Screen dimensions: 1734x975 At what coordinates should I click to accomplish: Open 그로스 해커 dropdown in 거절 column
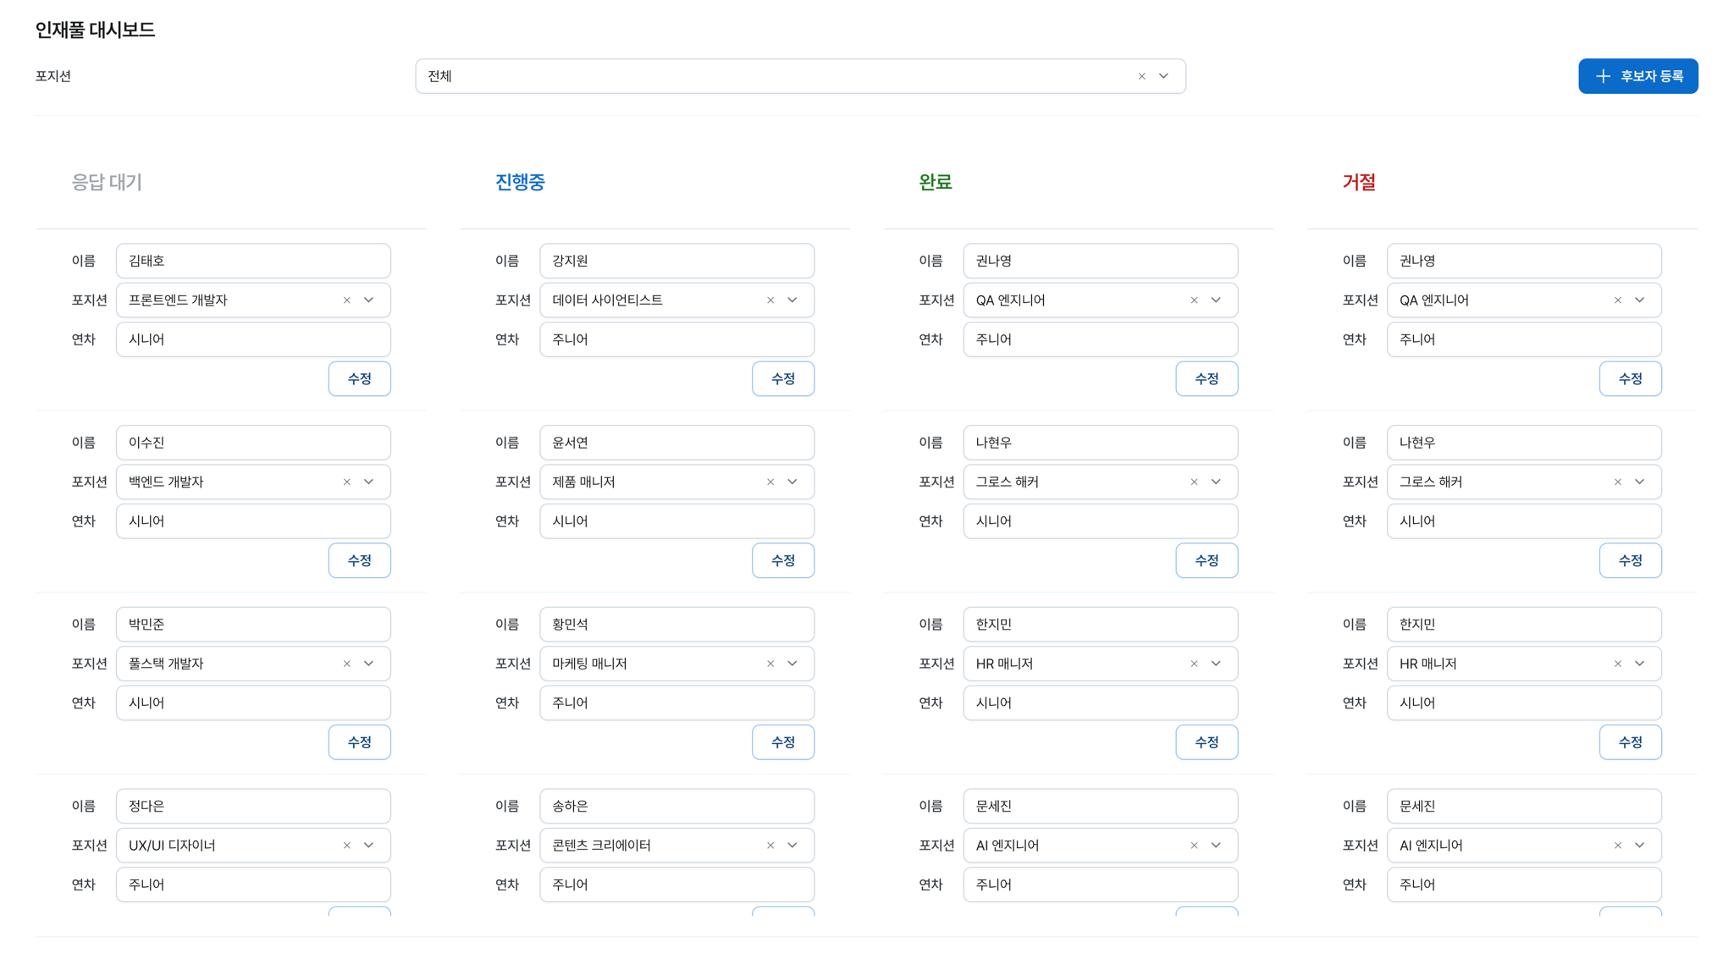[1640, 482]
